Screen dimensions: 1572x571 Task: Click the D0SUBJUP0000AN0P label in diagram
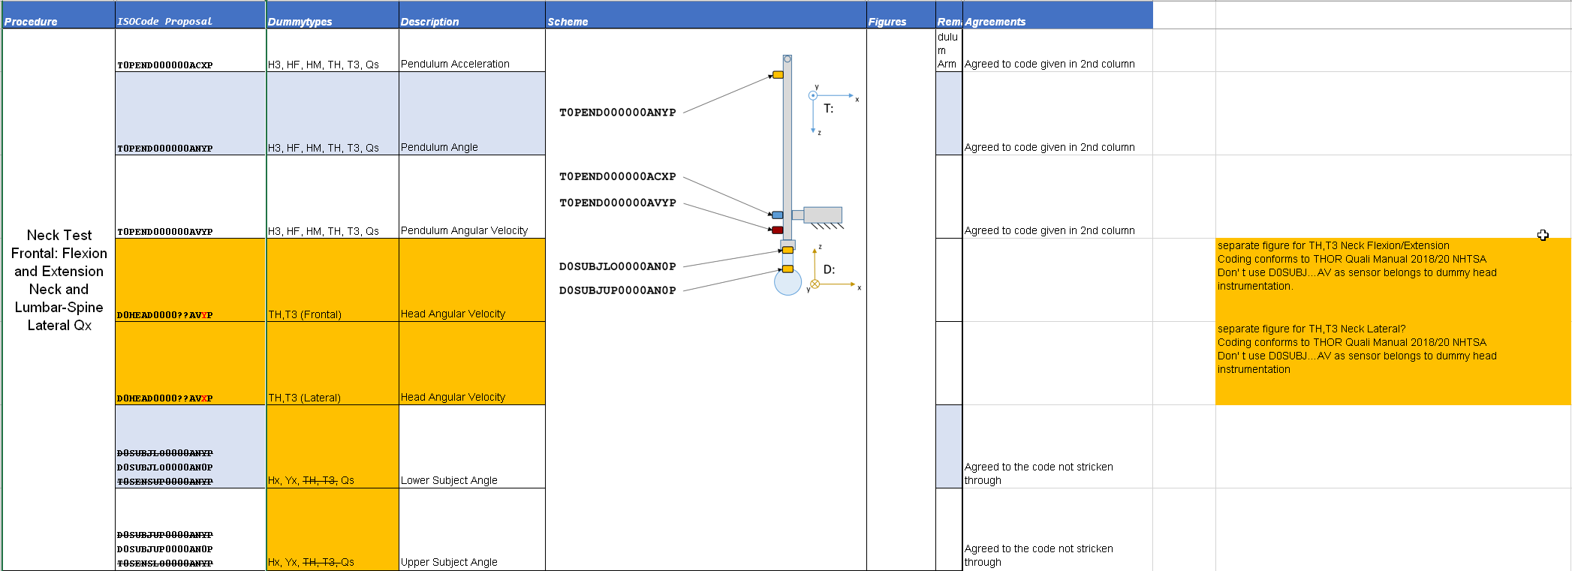[x=617, y=290]
